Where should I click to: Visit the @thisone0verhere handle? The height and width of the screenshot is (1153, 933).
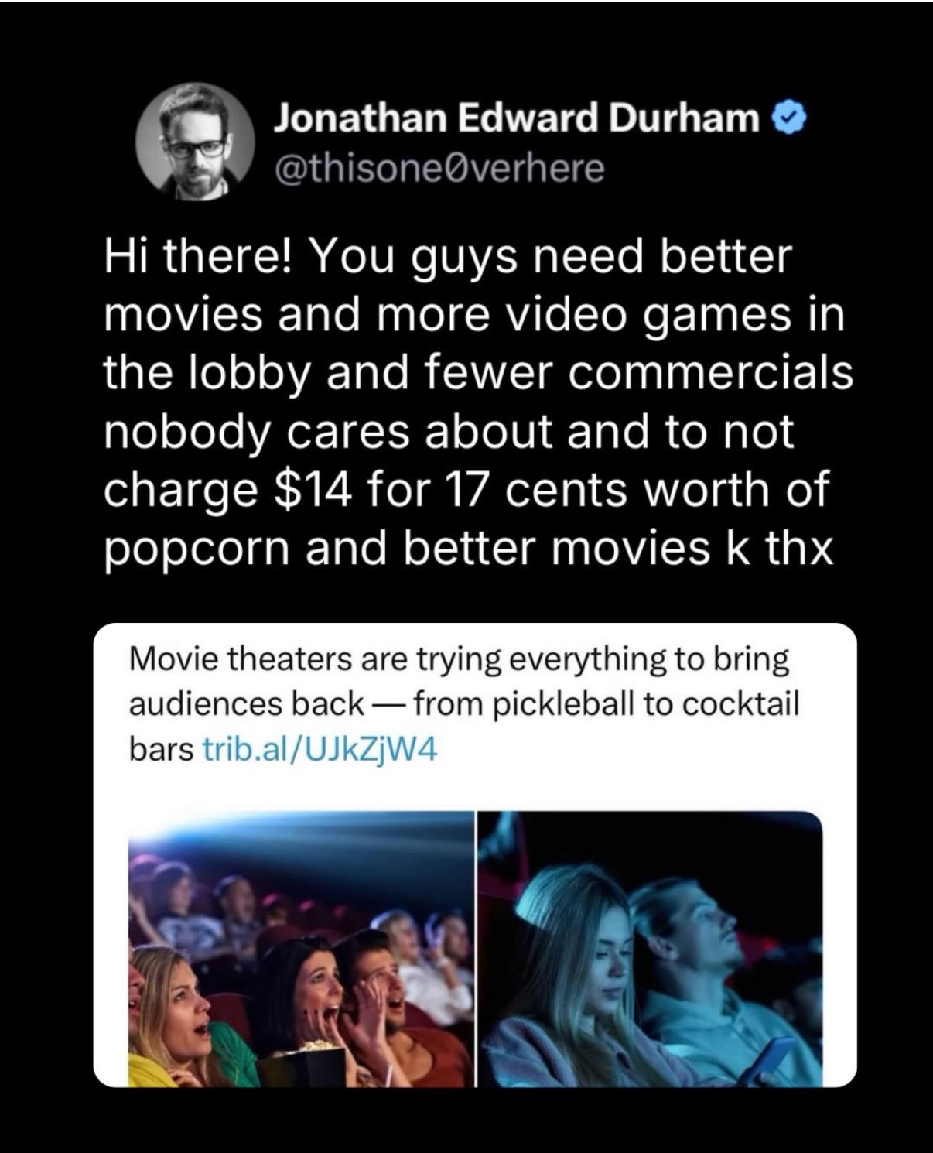tap(439, 168)
